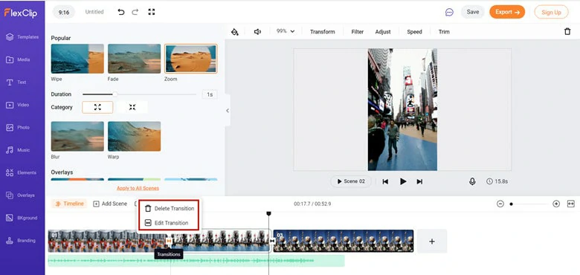
Task: Zoom out timeline with minus icon
Action: [x=500, y=204]
